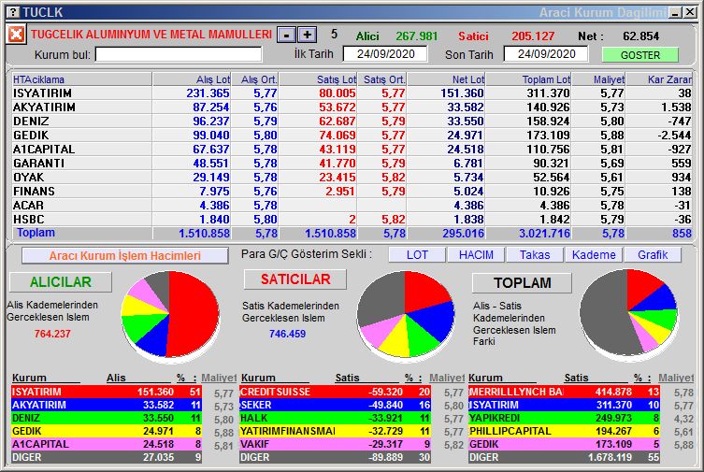The width and height of the screenshot is (704, 472).
Task: Click gray DIGER 27.035 buyers row
Action: pyautogui.click(x=107, y=457)
